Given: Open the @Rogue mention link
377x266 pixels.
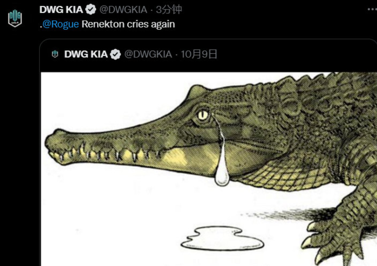Looking at the screenshot, I should tap(61, 24).
